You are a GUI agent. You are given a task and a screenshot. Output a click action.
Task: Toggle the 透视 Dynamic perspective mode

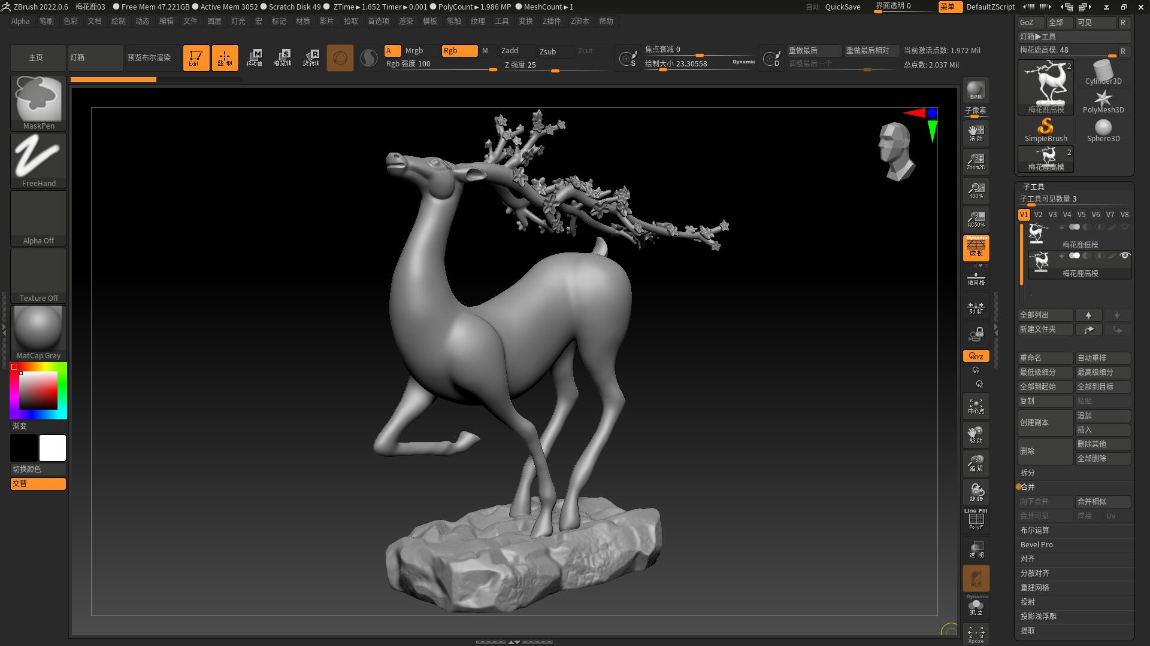tap(976, 248)
